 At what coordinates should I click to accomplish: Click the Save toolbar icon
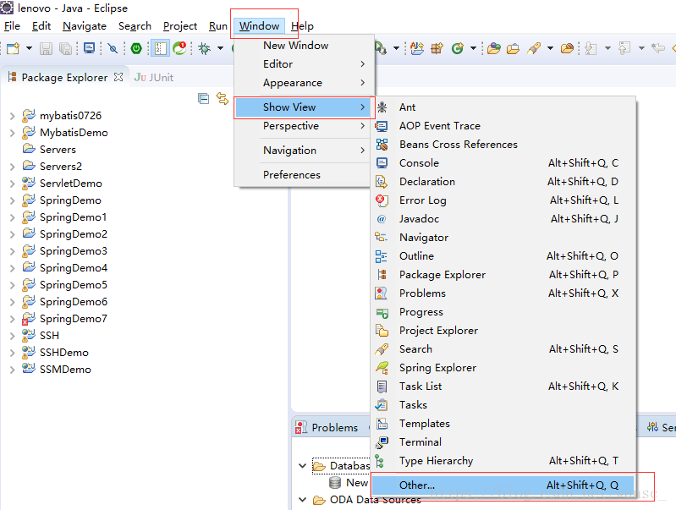(x=47, y=48)
